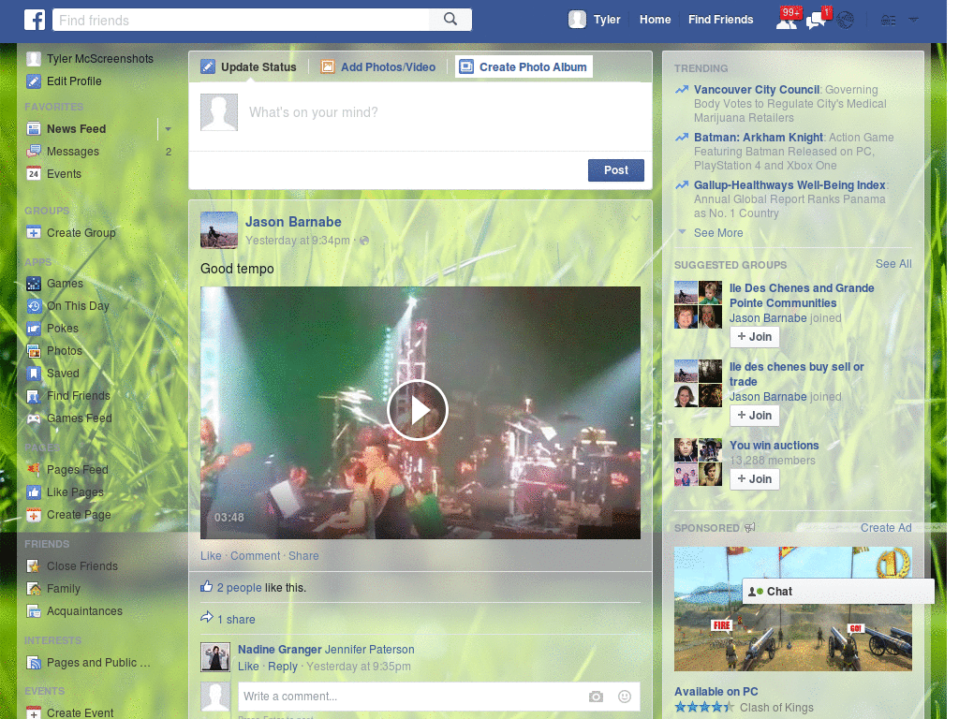The width and height of the screenshot is (959, 719).
Task: Open the friend requests icon showing 99+
Action: 787,21
